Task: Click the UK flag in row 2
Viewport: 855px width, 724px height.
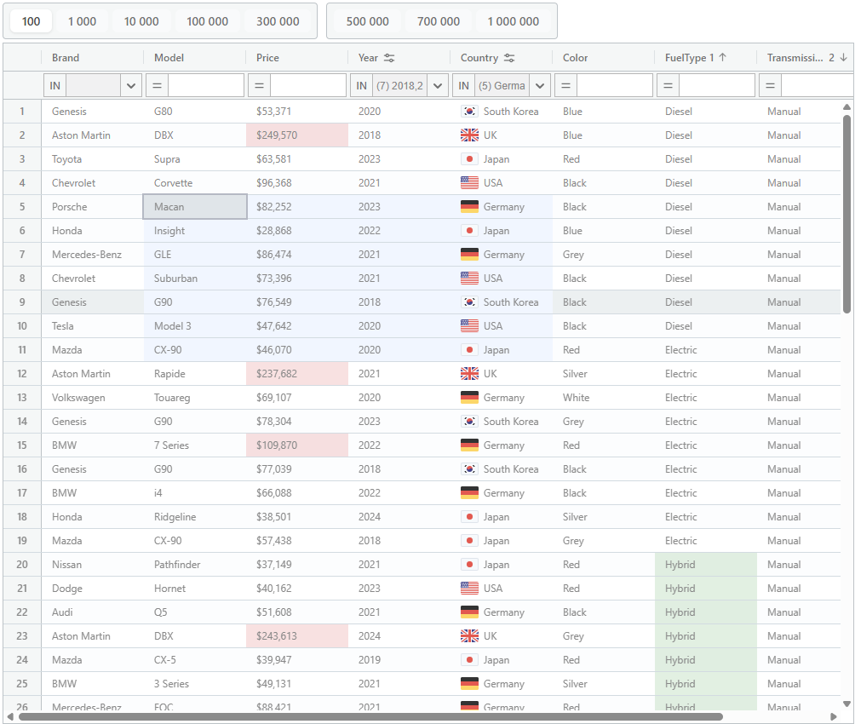Action: (469, 135)
